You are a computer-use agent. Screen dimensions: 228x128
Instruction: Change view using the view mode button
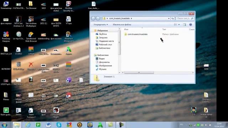click(x=175, y=25)
